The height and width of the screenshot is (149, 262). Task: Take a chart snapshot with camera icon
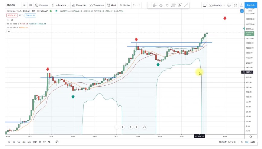coord(241,5)
